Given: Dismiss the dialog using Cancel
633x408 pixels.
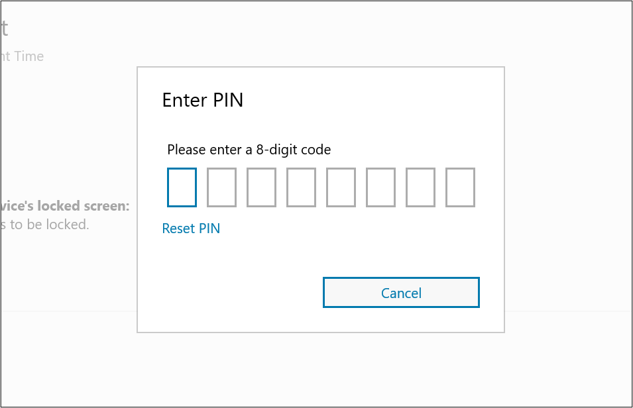Looking at the screenshot, I should point(400,292).
